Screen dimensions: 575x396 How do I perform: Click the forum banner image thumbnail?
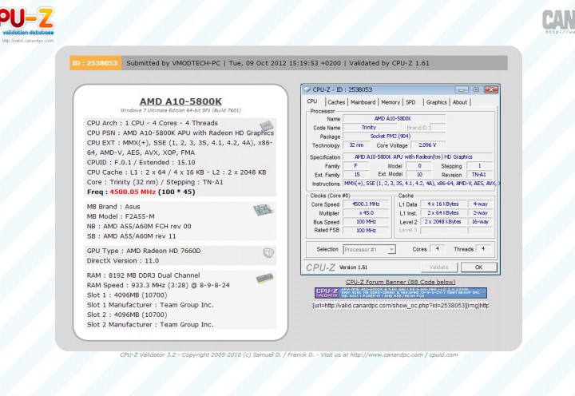tap(401, 293)
